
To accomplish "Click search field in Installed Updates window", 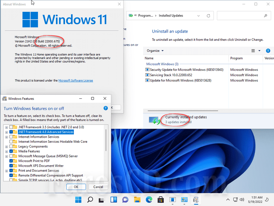I will [244, 16].
